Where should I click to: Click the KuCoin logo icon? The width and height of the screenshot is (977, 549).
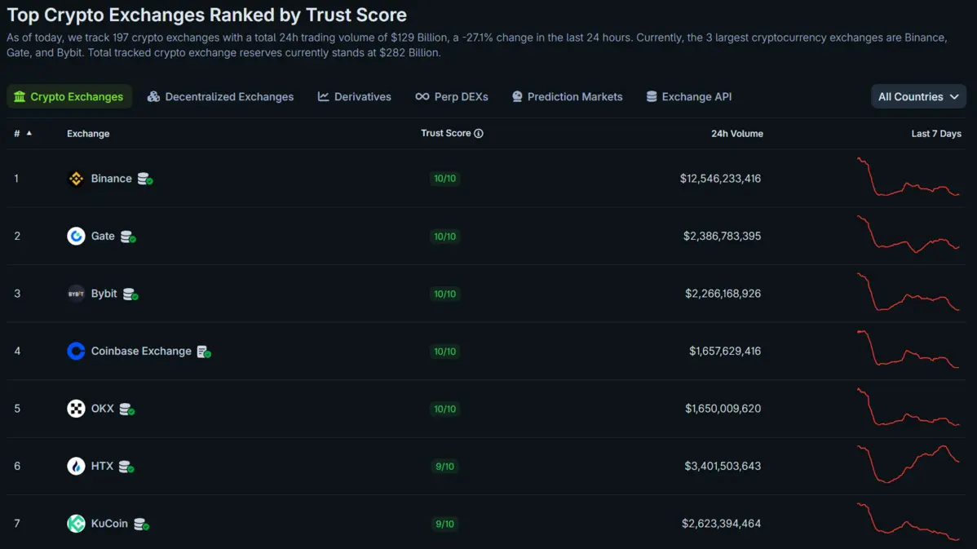tap(76, 524)
